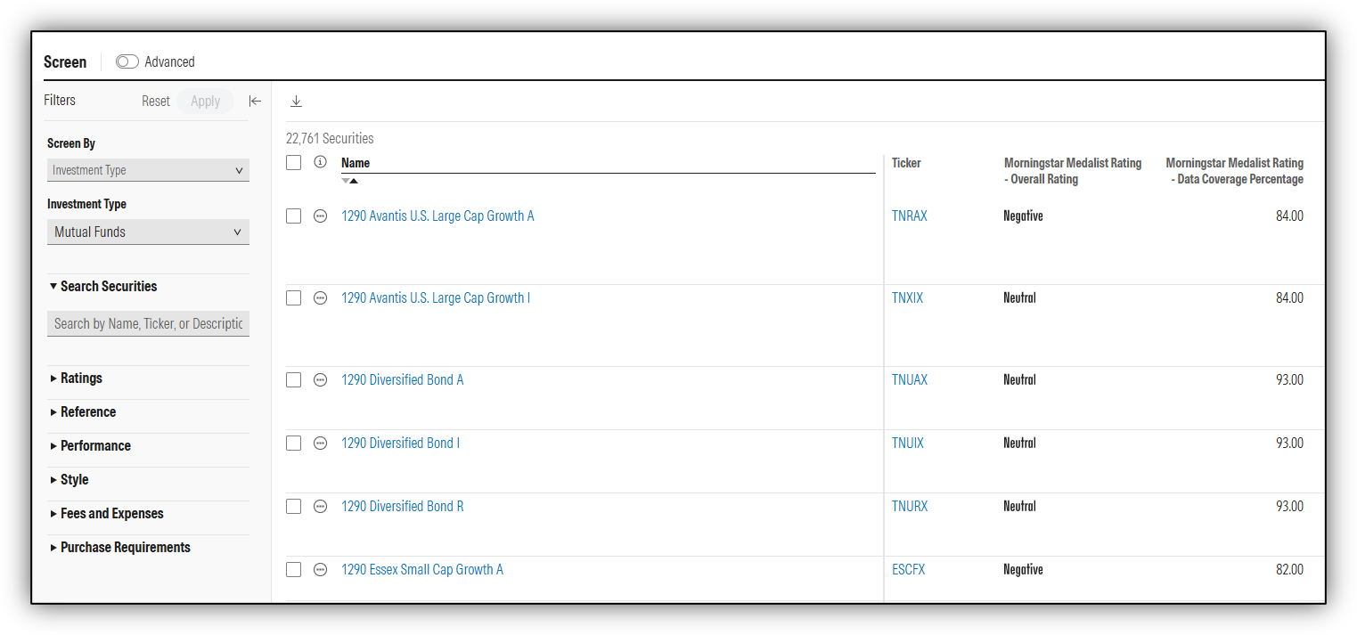Click the TNRAX ticker link
1357x635 pixels.
(910, 216)
